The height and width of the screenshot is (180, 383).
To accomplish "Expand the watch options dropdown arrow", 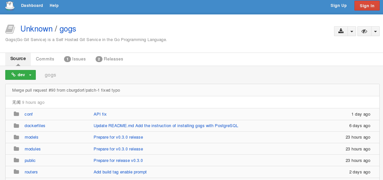I will pos(375,31).
